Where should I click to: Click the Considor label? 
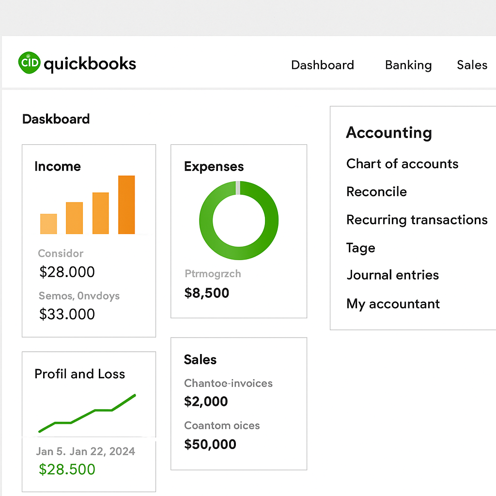tap(61, 253)
